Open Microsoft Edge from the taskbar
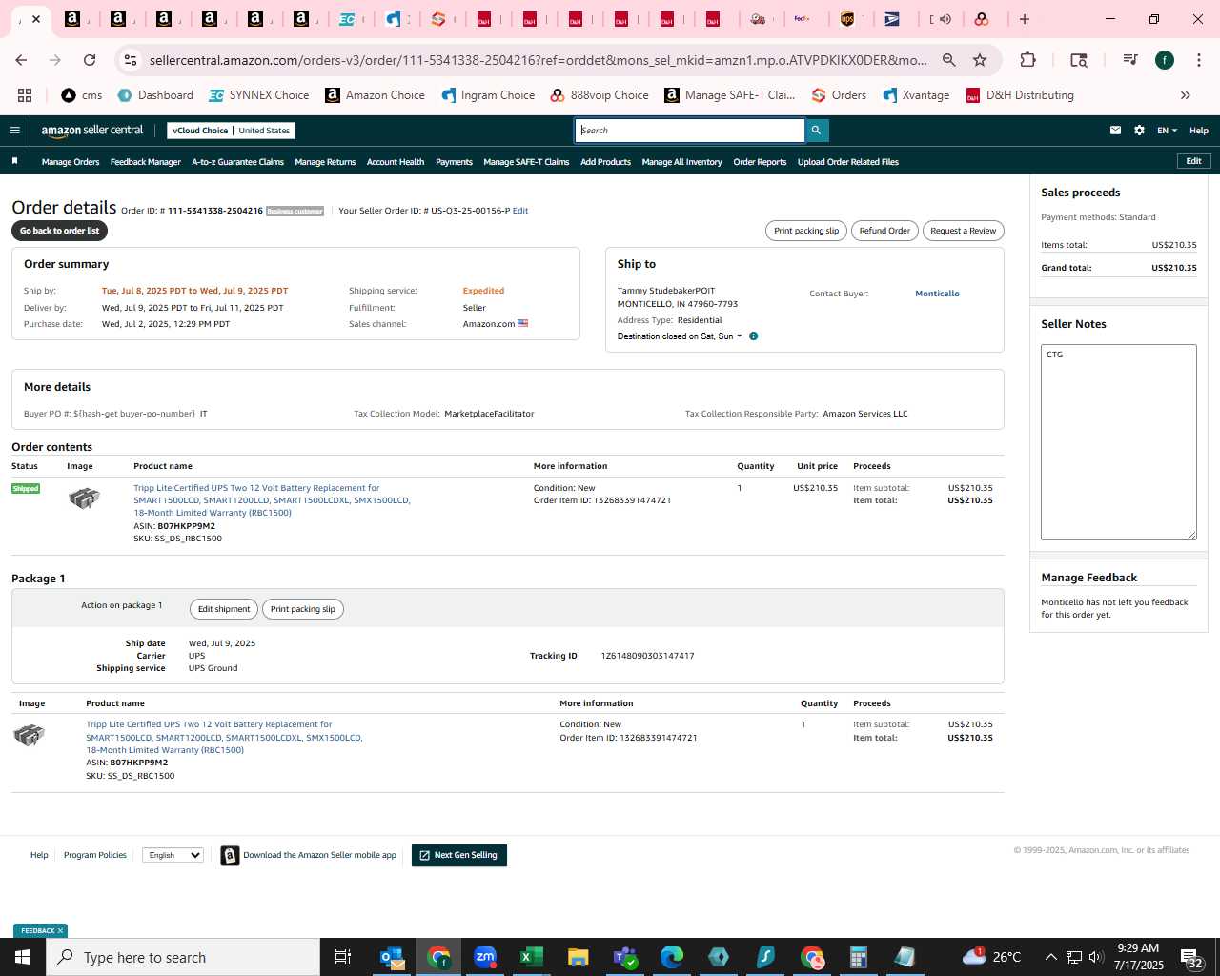Image resolution: width=1220 pixels, height=976 pixels. coord(672,957)
